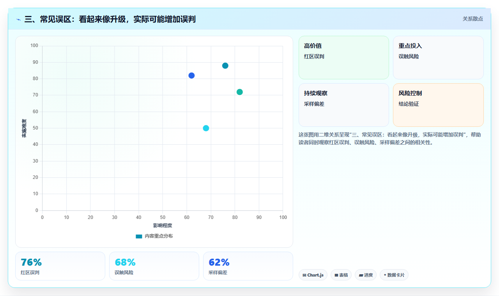
Task: Click the 进度 tag text
Action: click(368, 275)
